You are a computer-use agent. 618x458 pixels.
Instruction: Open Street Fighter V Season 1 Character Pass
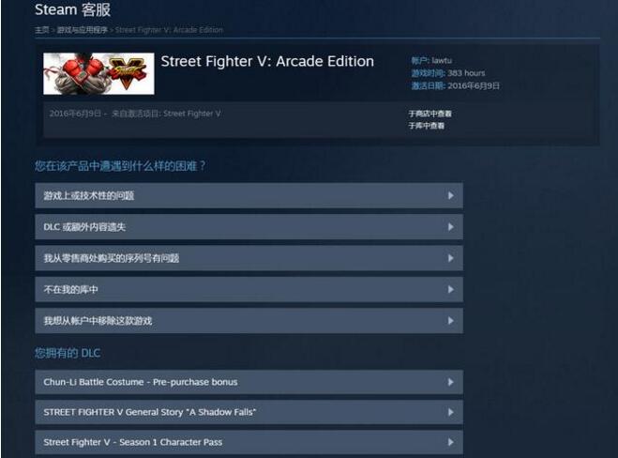[249, 442]
